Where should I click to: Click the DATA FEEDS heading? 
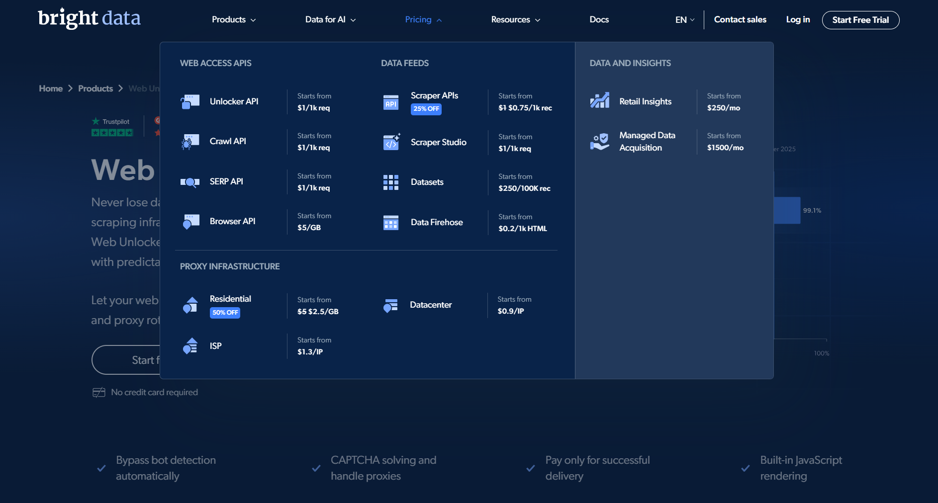[405, 63]
